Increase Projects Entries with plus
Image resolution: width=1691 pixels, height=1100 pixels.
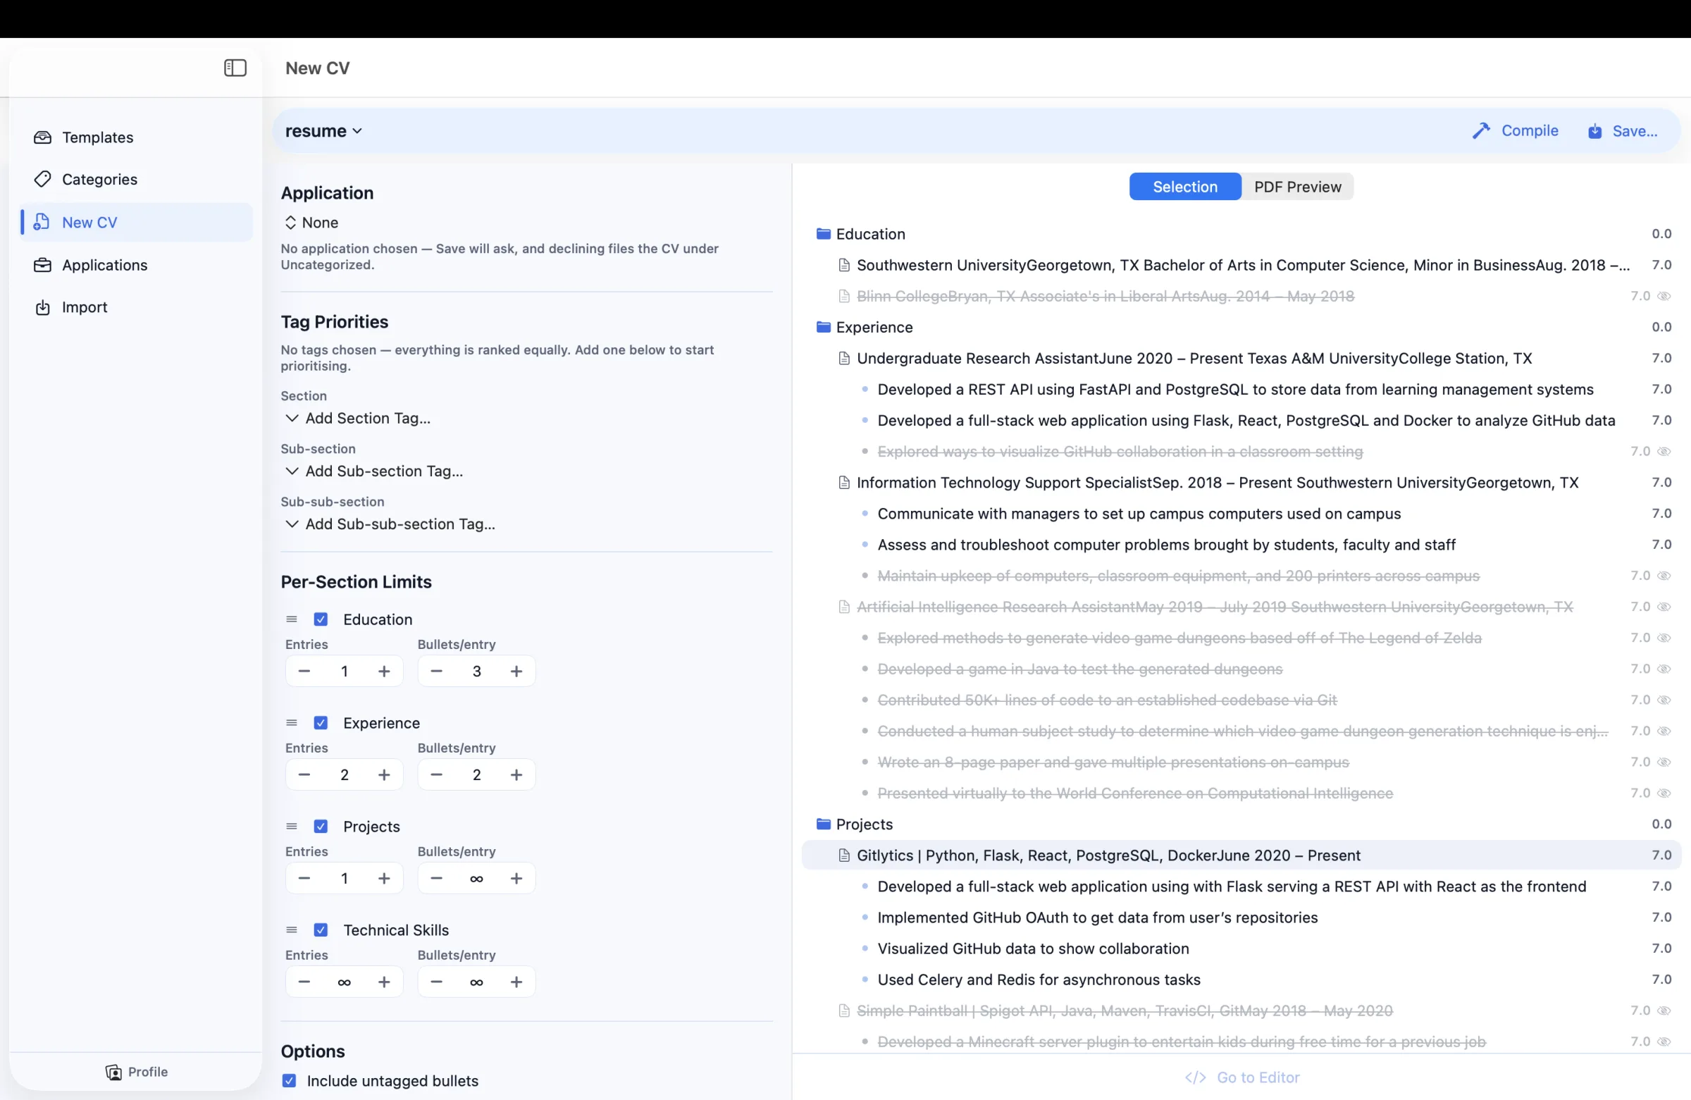[384, 879]
